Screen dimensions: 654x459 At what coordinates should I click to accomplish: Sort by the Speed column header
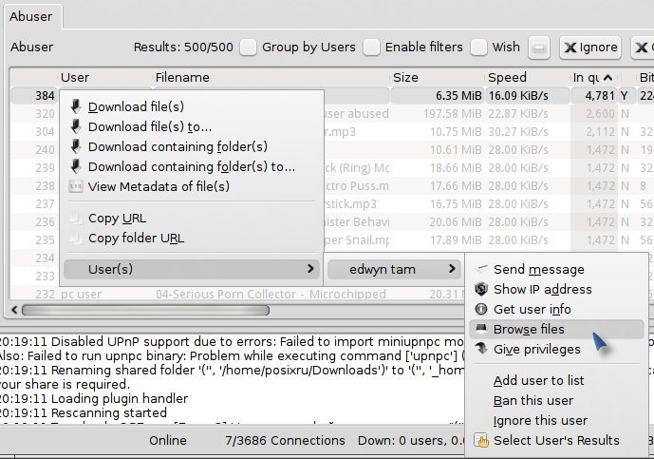click(527, 78)
